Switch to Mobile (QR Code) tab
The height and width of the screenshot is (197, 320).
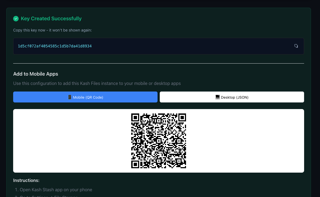tap(85, 97)
